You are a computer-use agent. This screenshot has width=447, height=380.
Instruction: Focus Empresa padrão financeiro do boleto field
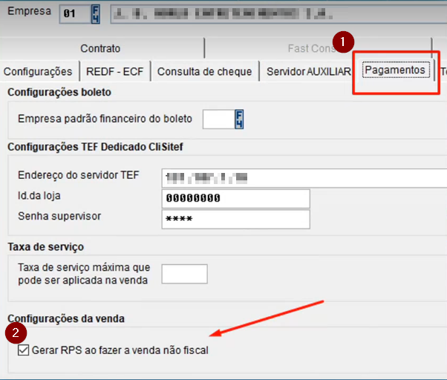218,119
